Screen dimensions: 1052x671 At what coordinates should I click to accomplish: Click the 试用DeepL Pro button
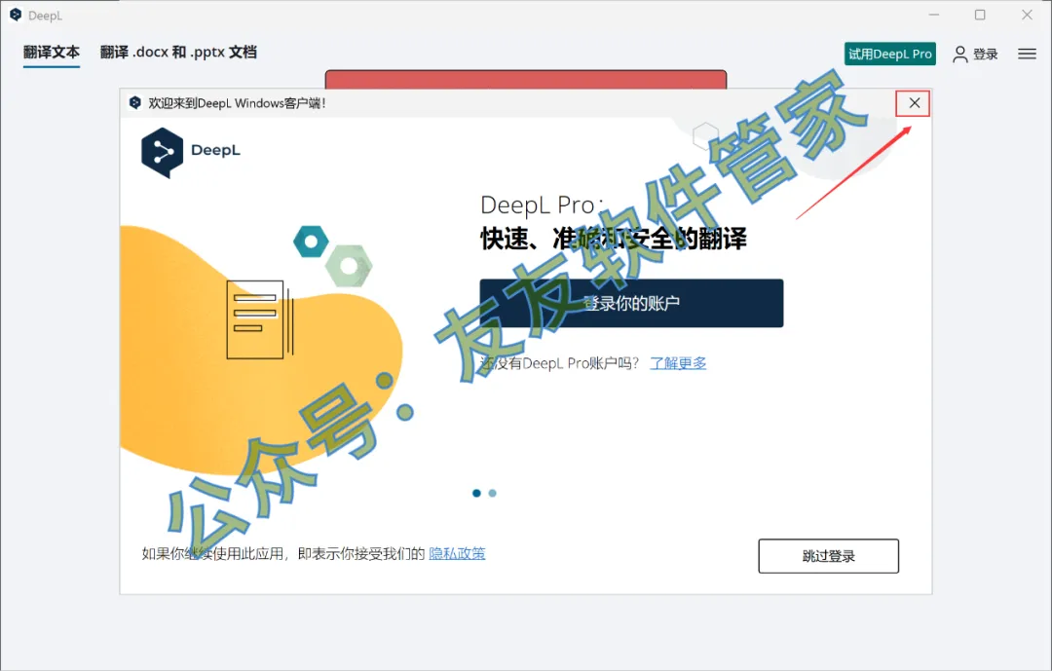(889, 54)
